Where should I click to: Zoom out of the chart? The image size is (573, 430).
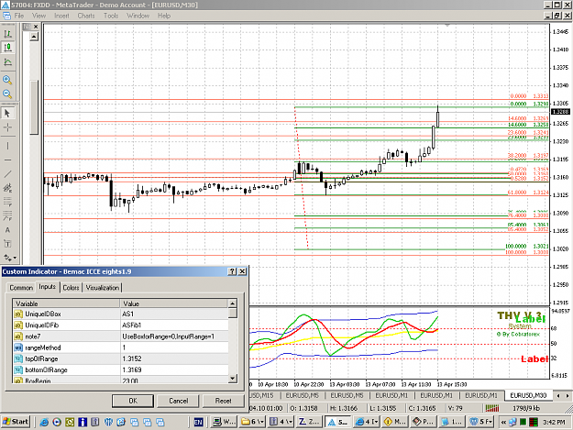coord(7,94)
